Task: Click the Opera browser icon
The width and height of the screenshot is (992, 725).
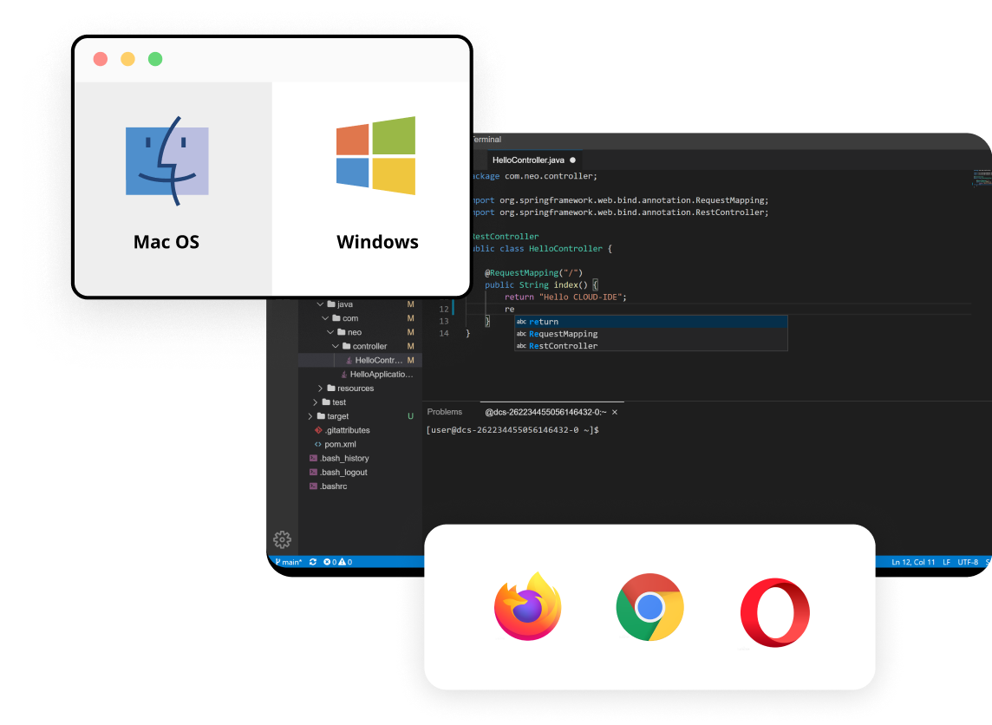Action: [775, 612]
